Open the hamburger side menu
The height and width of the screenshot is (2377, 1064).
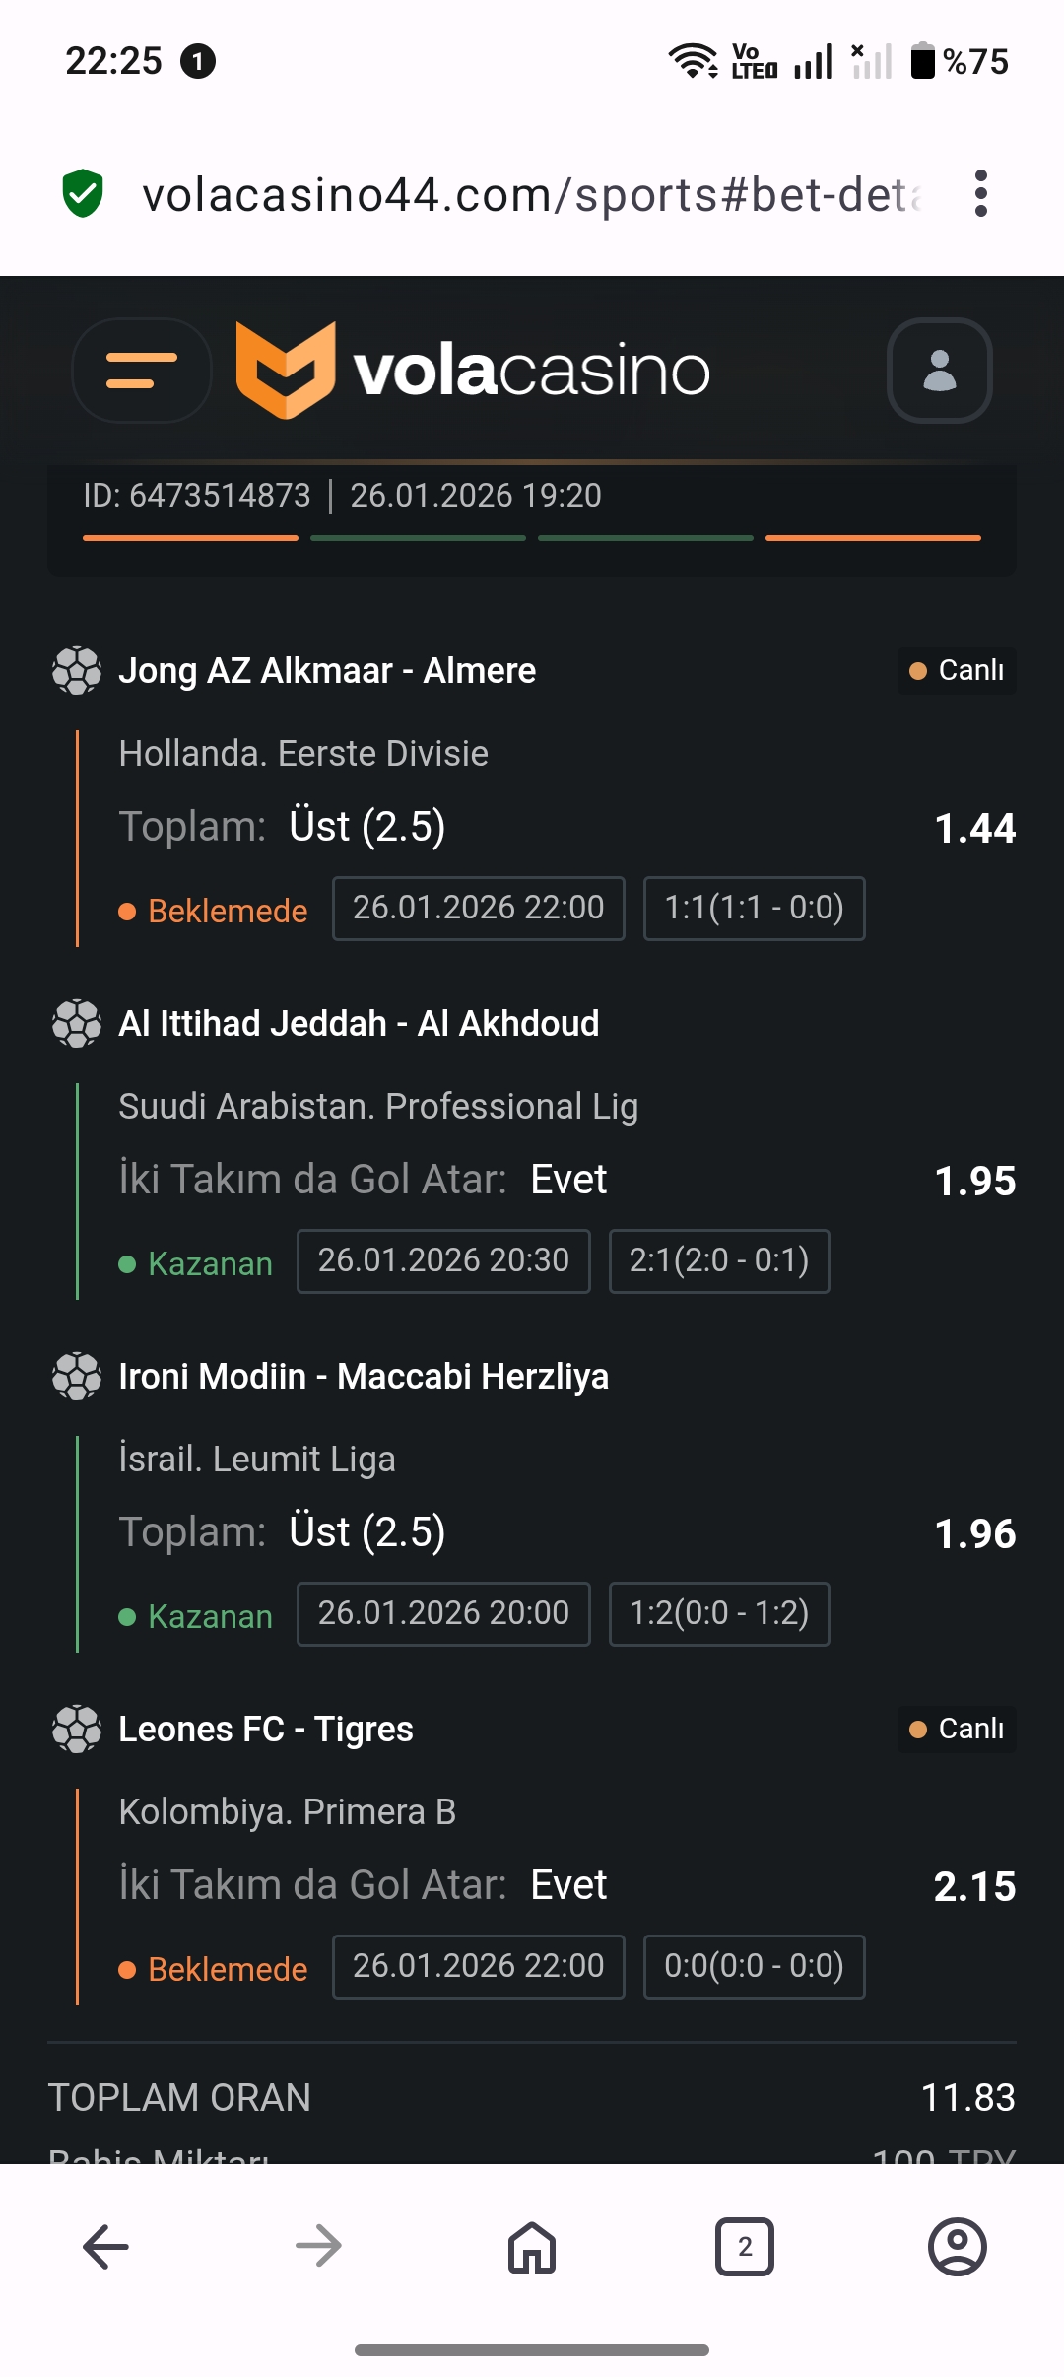click(x=142, y=371)
